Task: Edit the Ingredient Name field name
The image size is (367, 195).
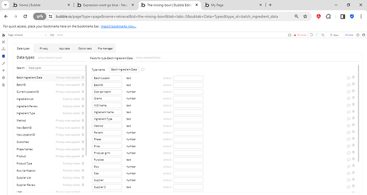Action: [107, 112]
